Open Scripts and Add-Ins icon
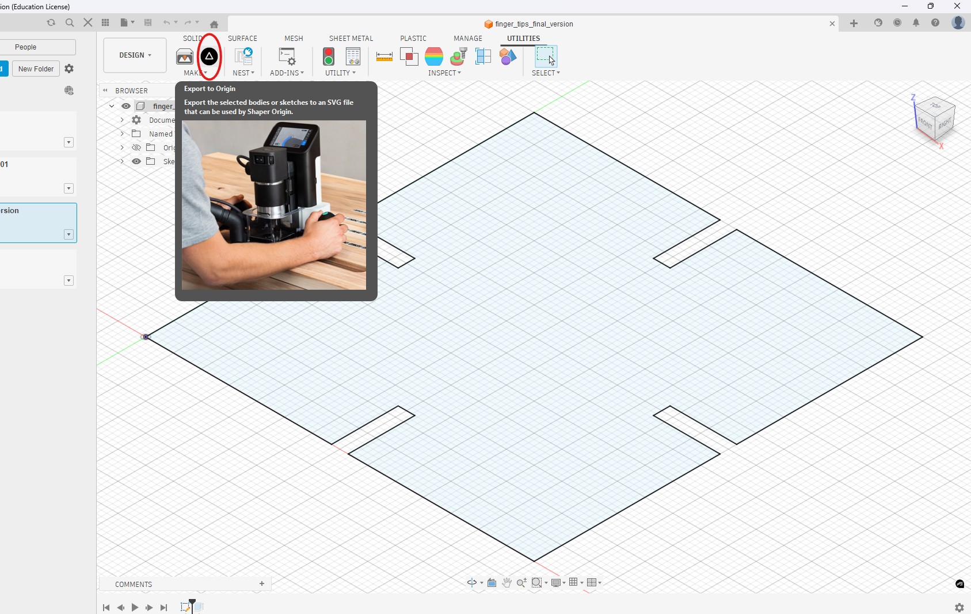The image size is (971, 614). pos(287,56)
